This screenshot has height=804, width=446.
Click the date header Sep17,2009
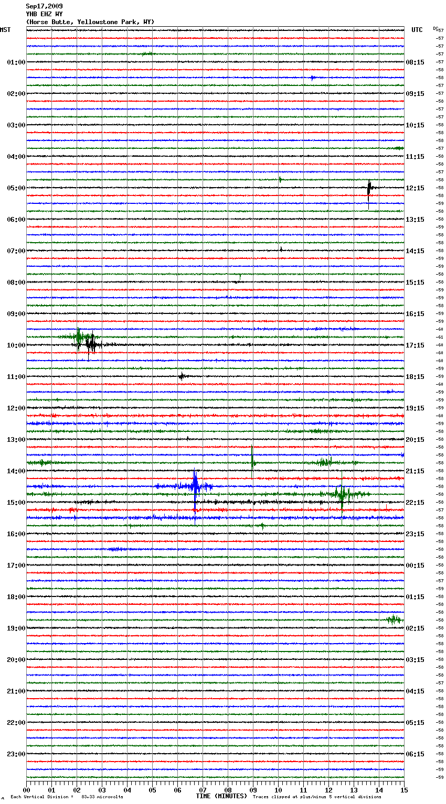coord(44,6)
